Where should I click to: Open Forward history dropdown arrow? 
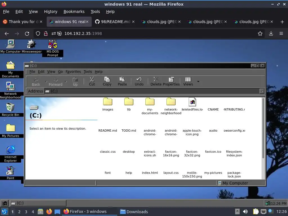coord(66,81)
